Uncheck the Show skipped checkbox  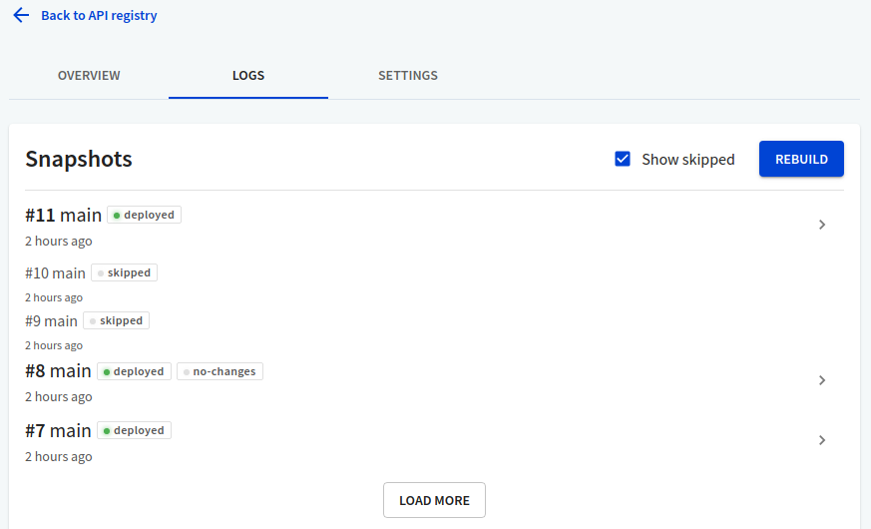(x=623, y=159)
